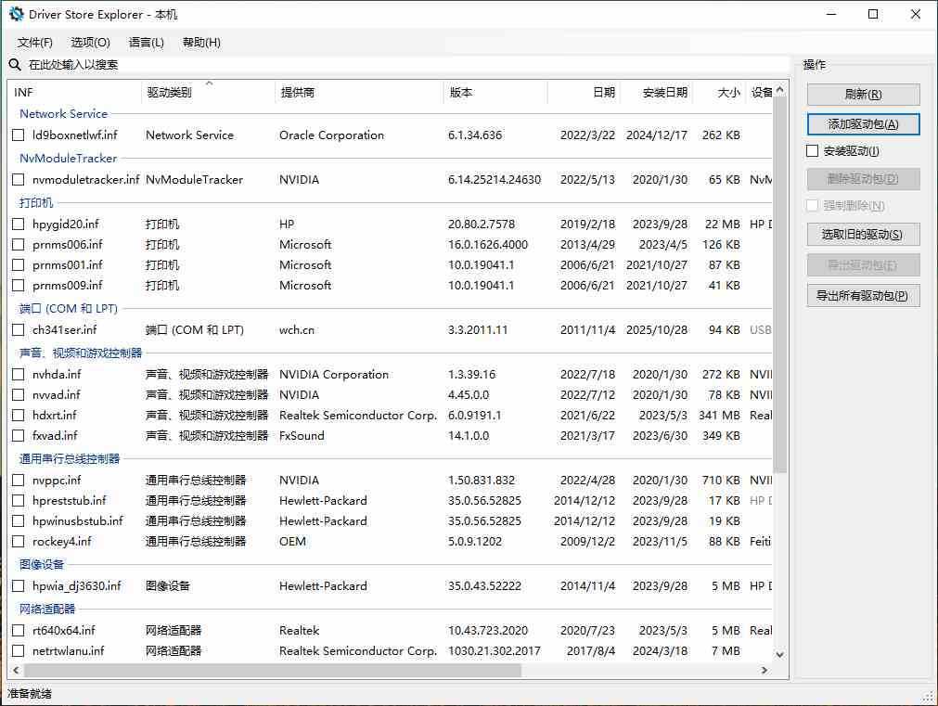Click the 导出所有驱动包 button

pos(862,297)
